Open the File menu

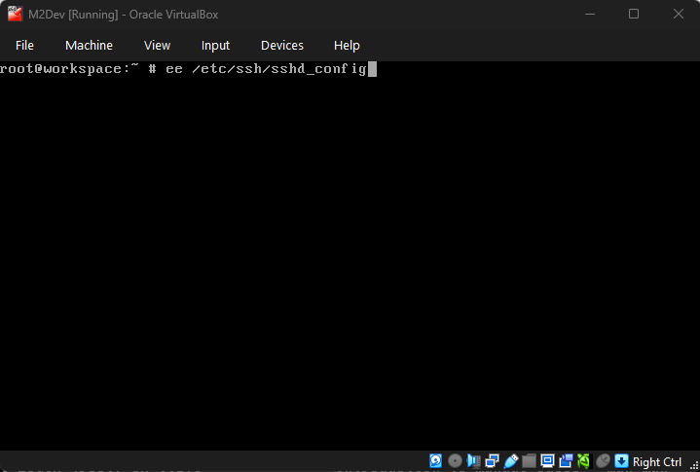tap(24, 46)
